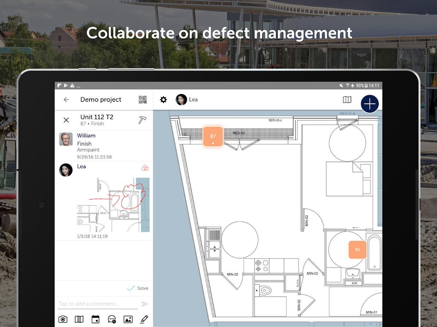Open the plans map icon in the top bar
The image size is (437, 327).
[347, 100]
